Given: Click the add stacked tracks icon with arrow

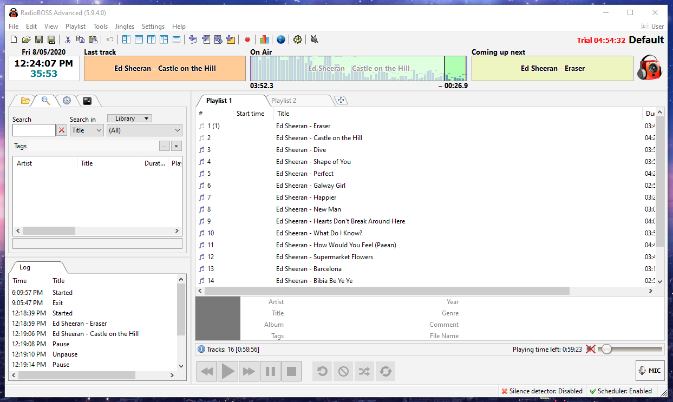Looking at the screenshot, I should click(218, 39).
